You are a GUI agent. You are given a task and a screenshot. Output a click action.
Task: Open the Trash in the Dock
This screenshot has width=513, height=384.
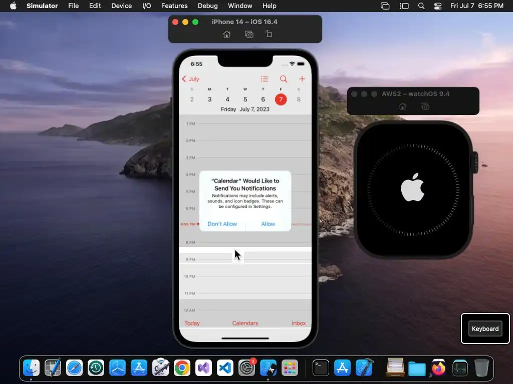[481, 368]
